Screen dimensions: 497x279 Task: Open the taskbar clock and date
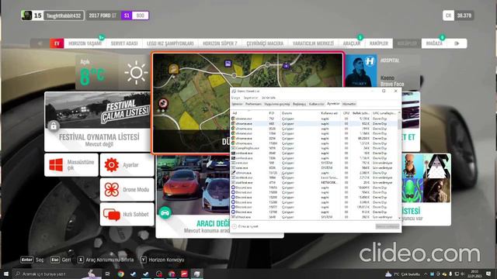coord(474,274)
